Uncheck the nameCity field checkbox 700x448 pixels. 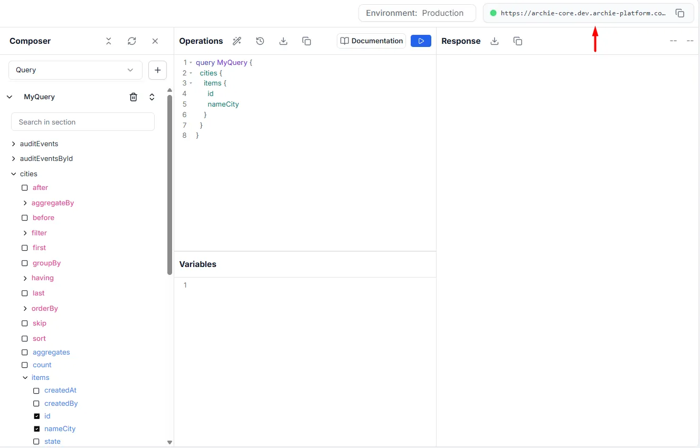pos(36,429)
